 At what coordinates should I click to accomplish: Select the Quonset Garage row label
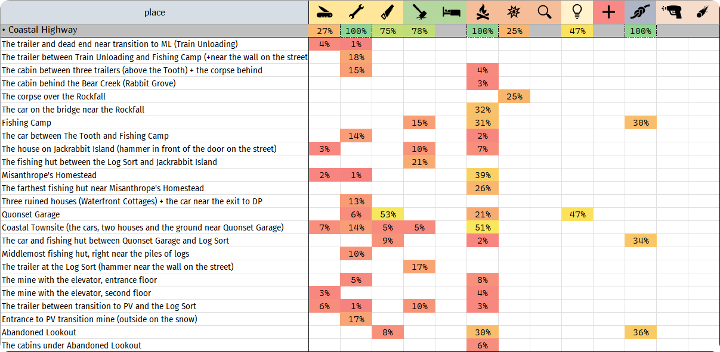(x=31, y=214)
